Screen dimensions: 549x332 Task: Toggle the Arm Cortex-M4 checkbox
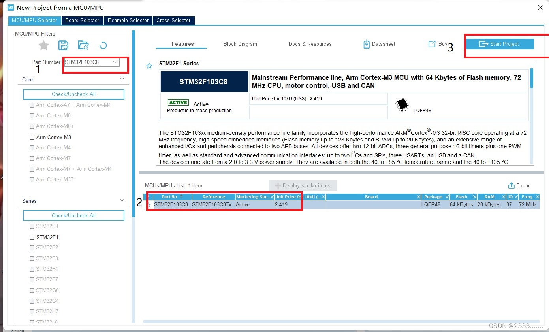click(32, 148)
